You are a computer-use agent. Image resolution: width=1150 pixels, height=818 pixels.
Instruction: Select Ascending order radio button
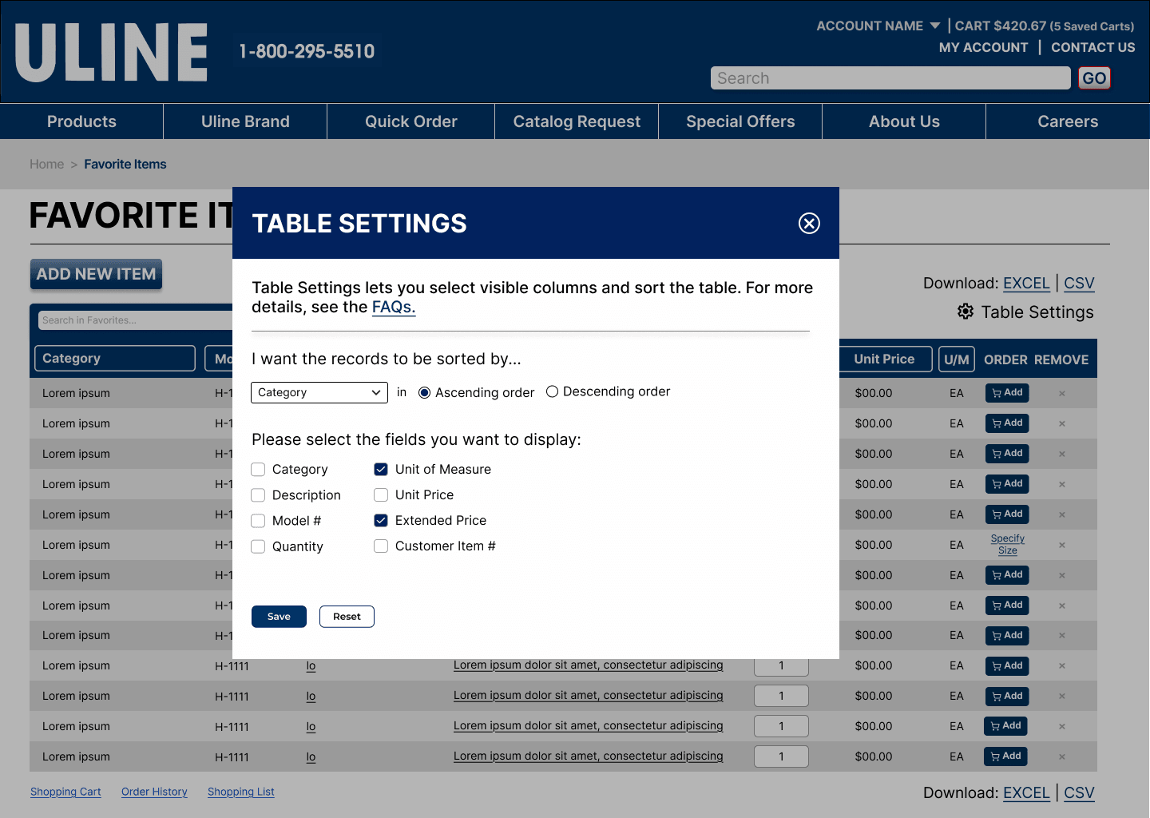425,392
